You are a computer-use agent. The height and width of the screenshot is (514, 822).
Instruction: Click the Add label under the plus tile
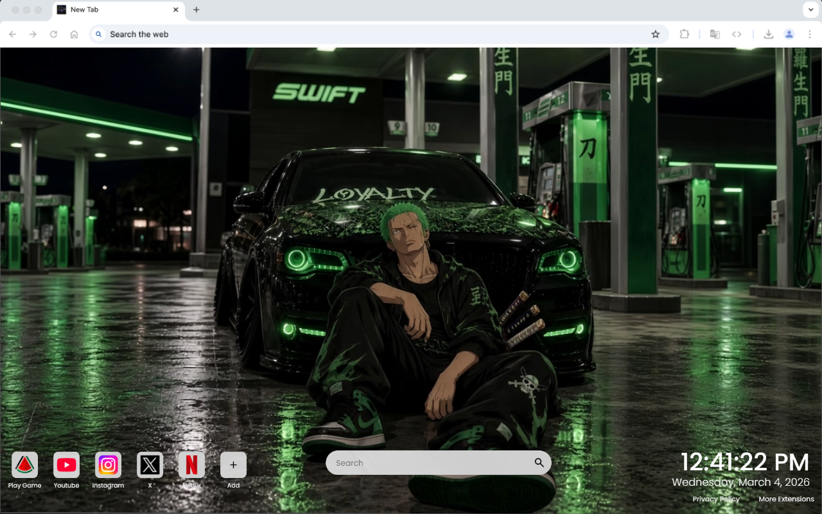click(x=233, y=485)
